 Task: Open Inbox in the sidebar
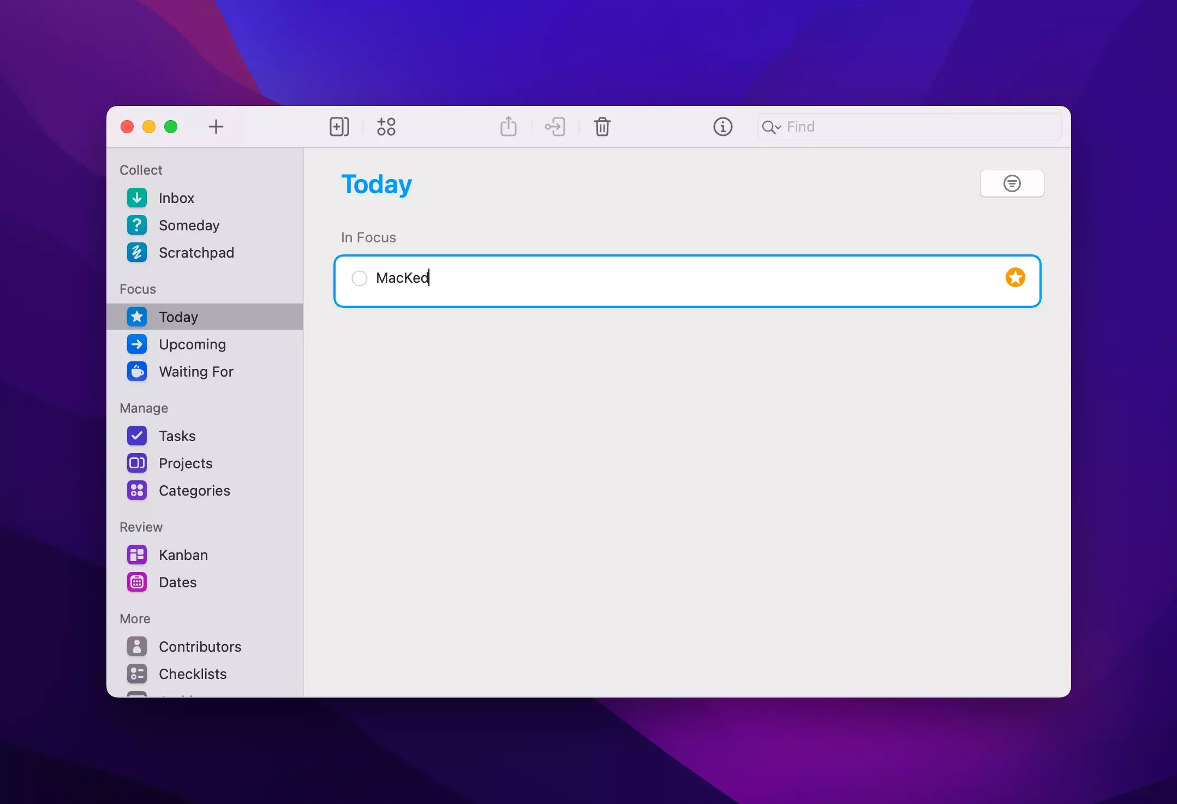tap(176, 198)
